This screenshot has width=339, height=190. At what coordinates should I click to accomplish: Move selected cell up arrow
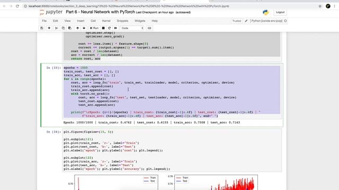(77, 28)
